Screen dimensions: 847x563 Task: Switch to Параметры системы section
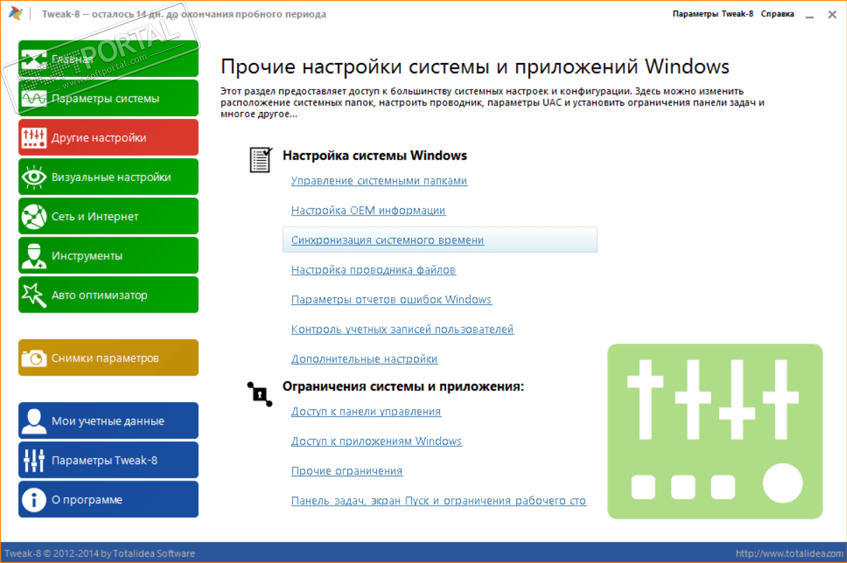pos(108,99)
